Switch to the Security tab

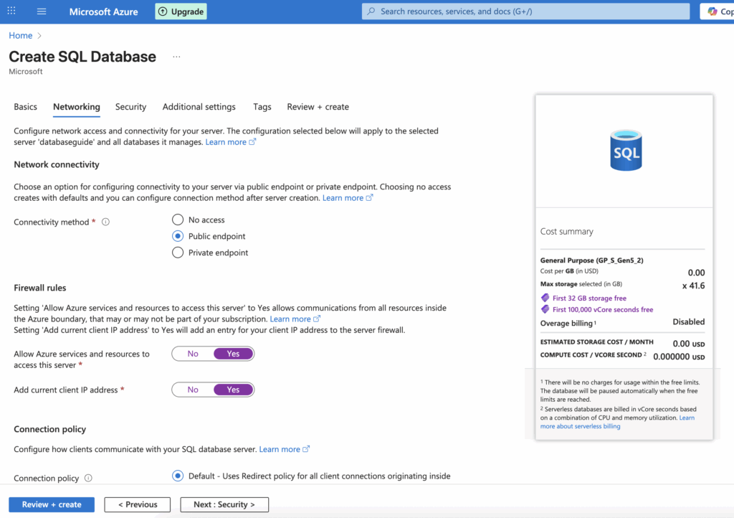click(x=130, y=107)
